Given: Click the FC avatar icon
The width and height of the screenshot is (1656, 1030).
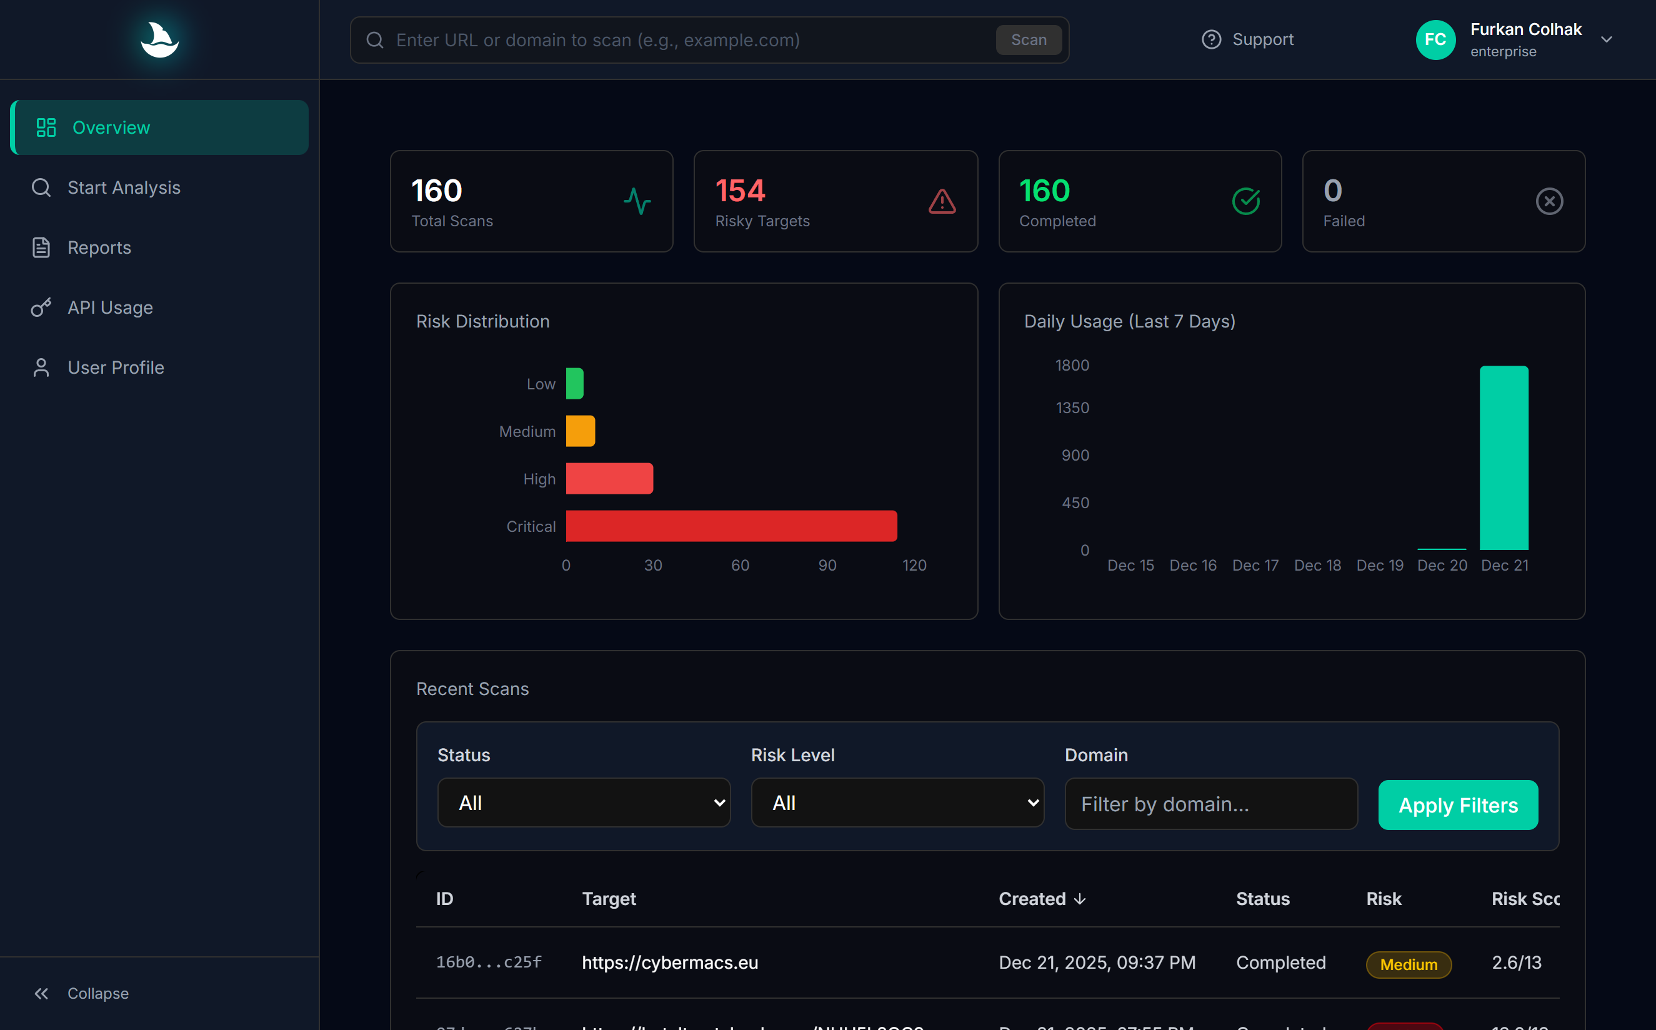Looking at the screenshot, I should [1435, 39].
